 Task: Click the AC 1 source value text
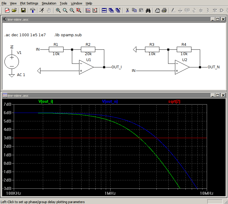point(21,75)
